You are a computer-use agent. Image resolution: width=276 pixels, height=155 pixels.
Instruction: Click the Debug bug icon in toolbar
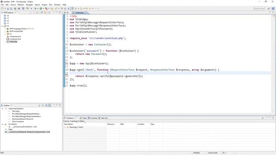(x=35, y=9)
